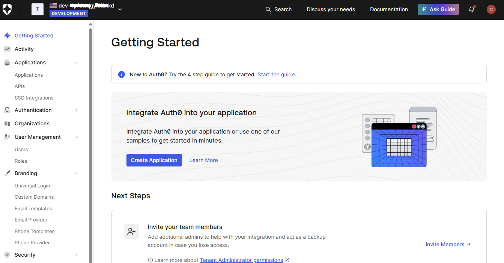This screenshot has height=263, width=504.
Task: Expand the Authentication sidebar section
Action: click(76, 110)
